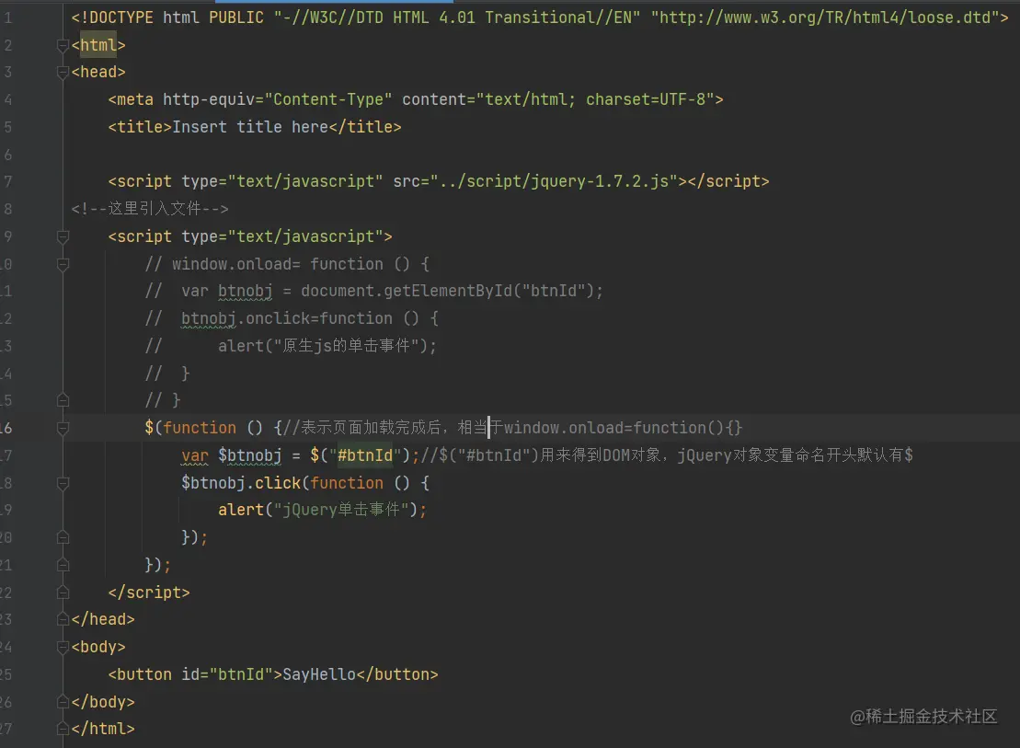
Task: Click the fold end marker at </head>
Action: tap(63, 620)
